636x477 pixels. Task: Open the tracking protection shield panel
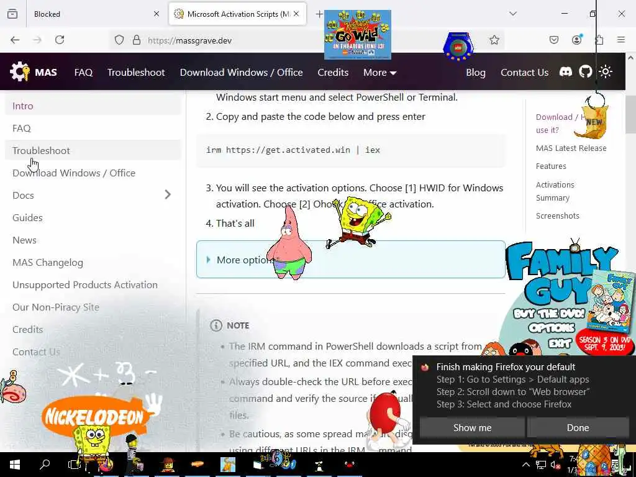click(x=119, y=40)
